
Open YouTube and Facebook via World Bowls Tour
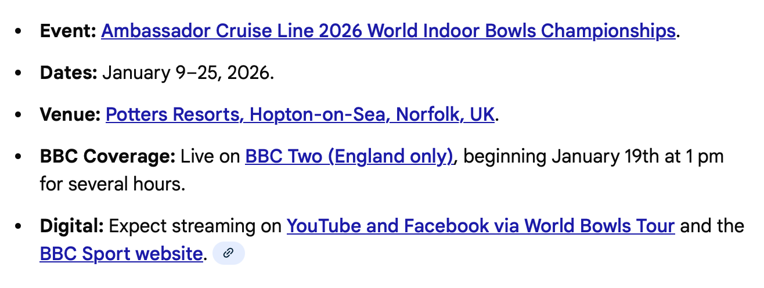(480, 225)
